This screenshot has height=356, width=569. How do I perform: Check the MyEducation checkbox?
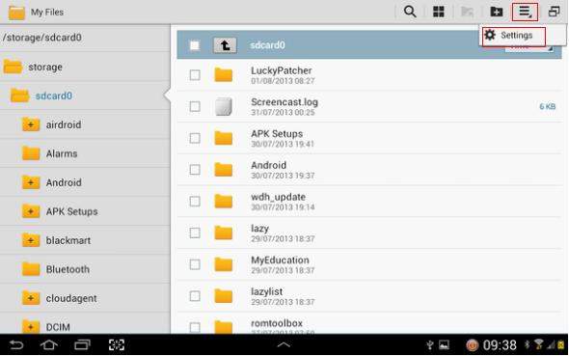click(x=195, y=264)
